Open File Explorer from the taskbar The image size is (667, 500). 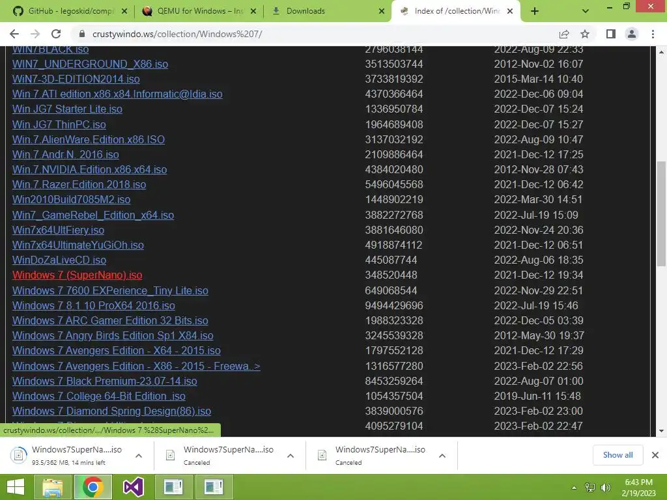[x=52, y=487]
